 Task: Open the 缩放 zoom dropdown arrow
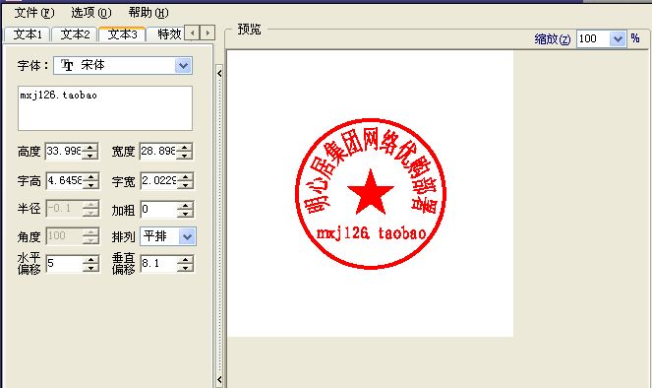(618, 39)
